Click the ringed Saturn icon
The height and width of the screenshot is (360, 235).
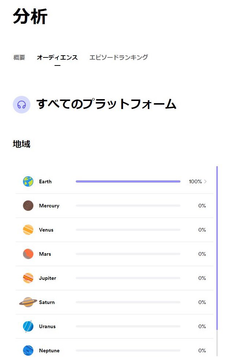[x=28, y=302]
